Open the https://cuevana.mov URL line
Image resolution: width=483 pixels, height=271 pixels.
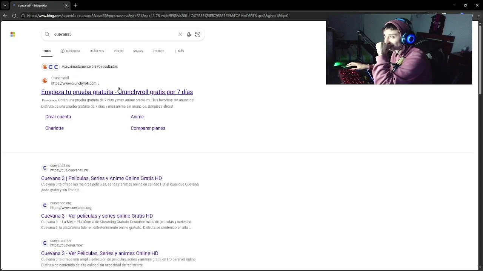[66, 245]
